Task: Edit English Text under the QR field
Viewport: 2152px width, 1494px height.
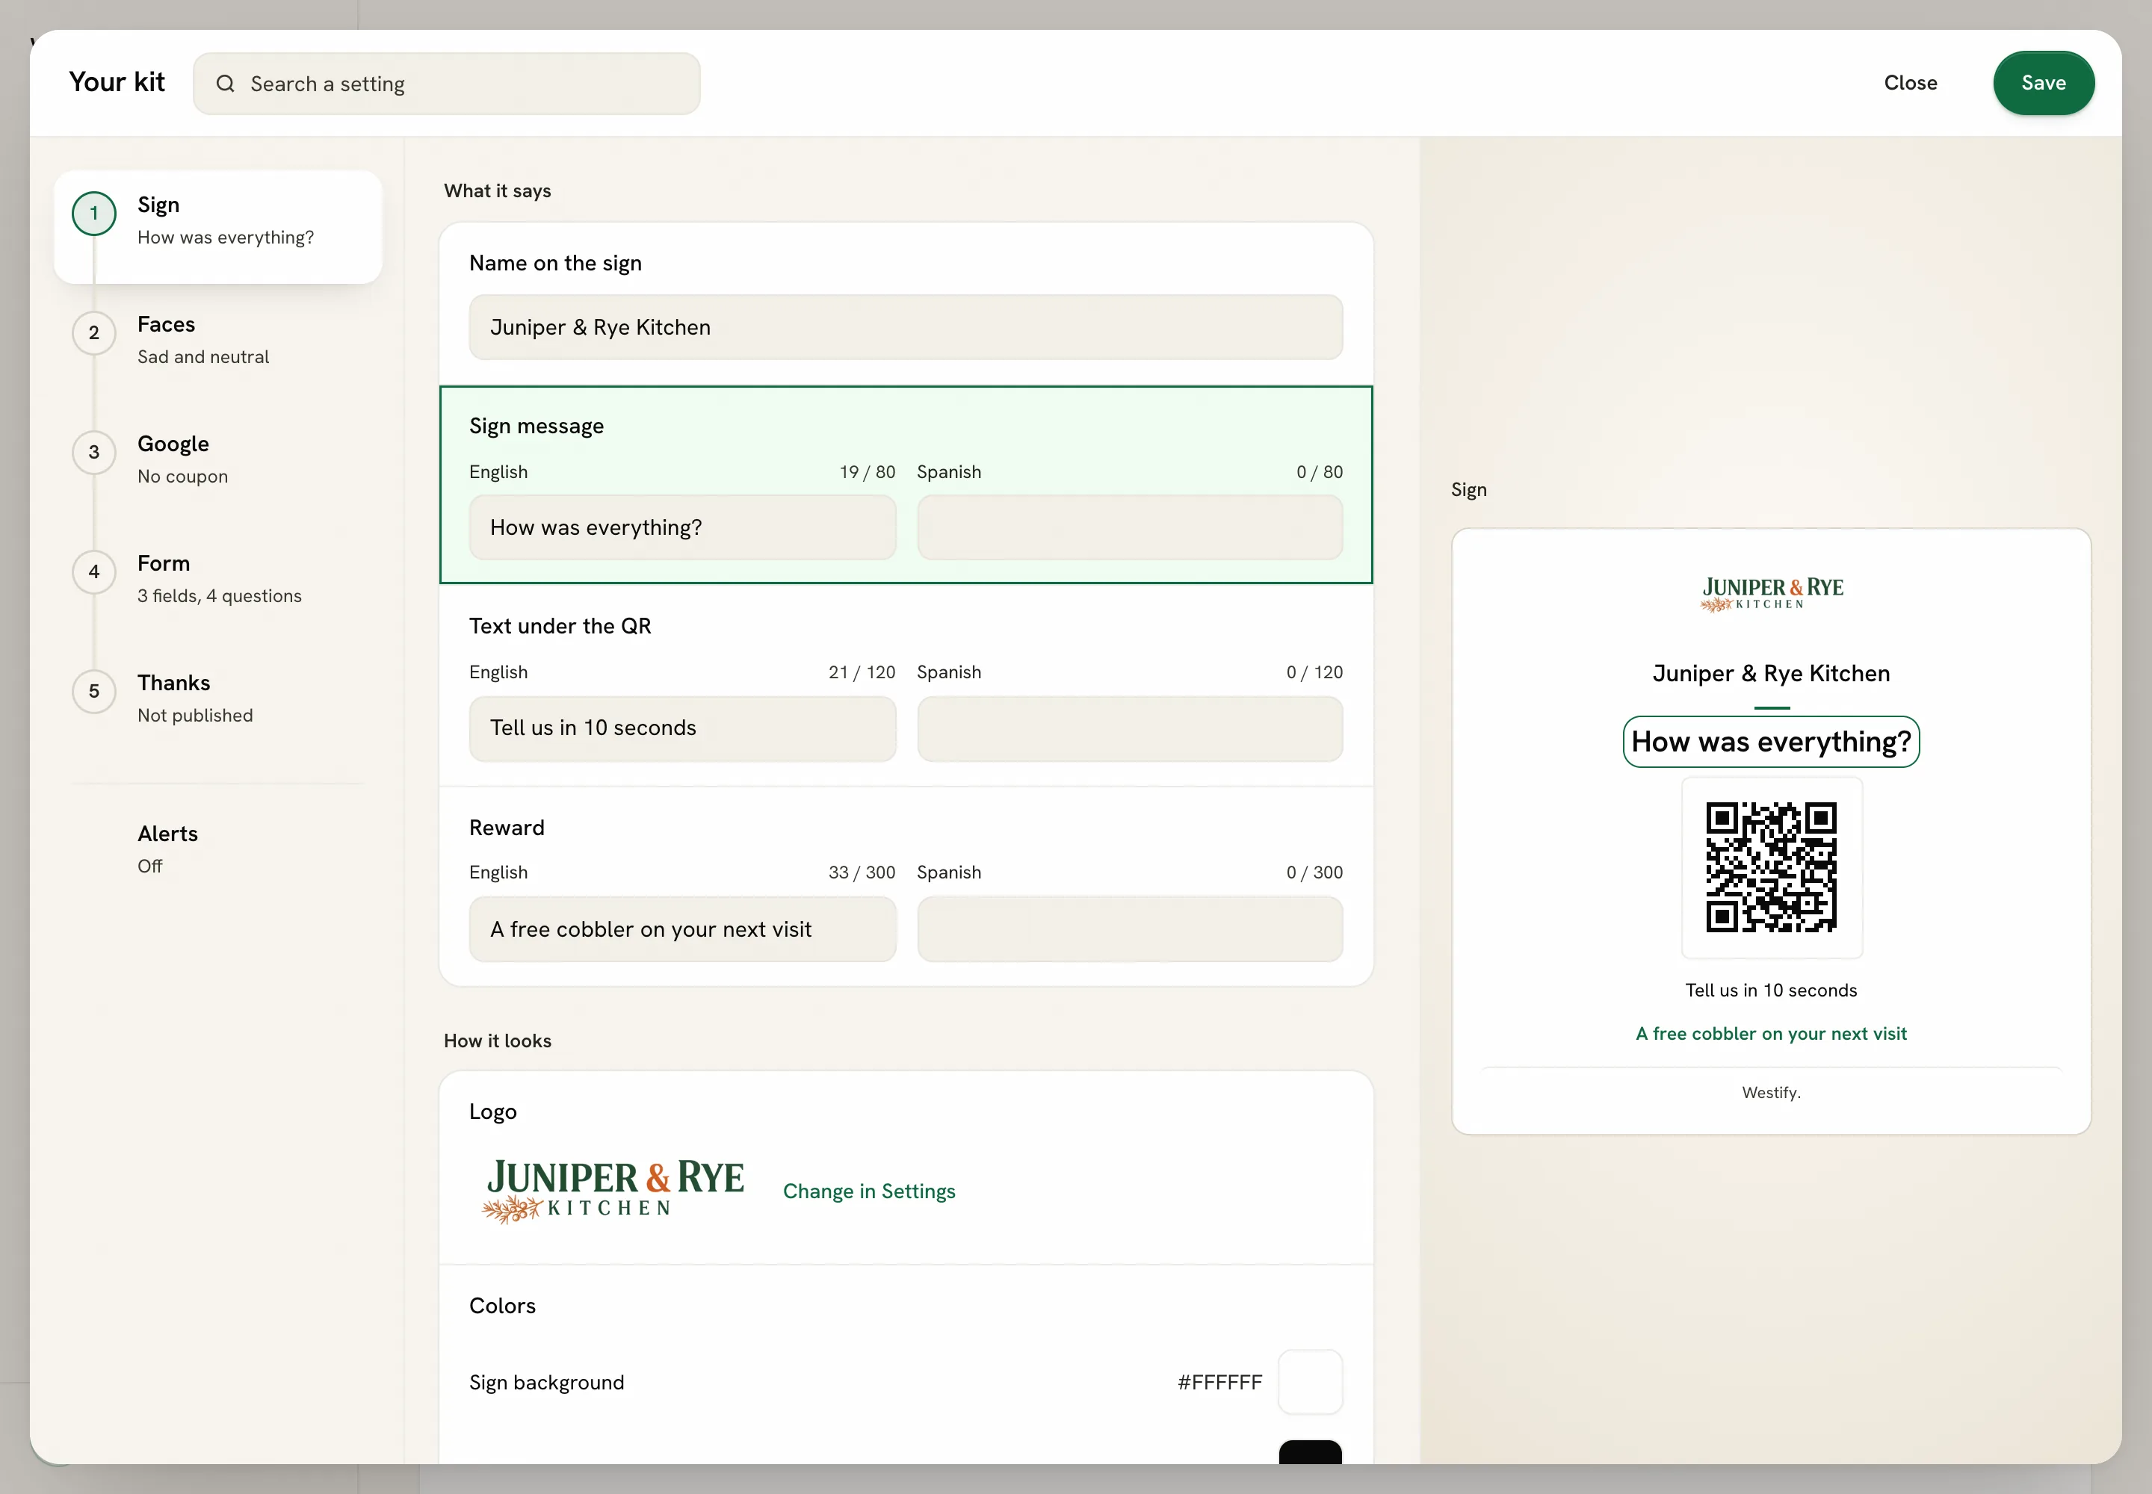Action: point(681,728)
